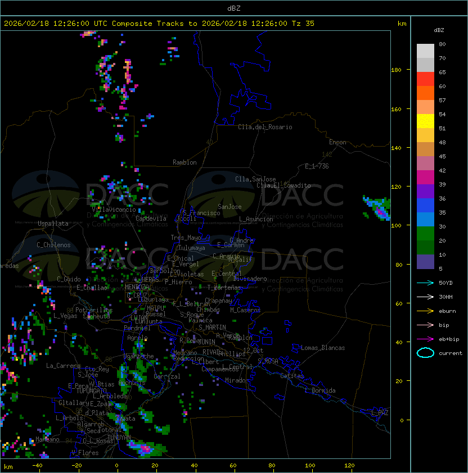Click the 'M_Caseros' map label
The height and width of the screenshot is (473, 468).
(x=245, y=310)
